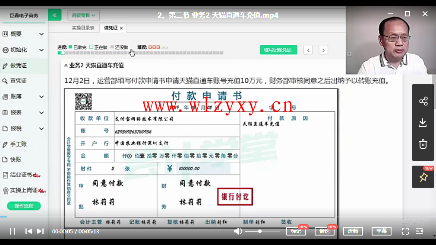
Task: Click the 已做完 status legend box
Action: click(70, 47)
